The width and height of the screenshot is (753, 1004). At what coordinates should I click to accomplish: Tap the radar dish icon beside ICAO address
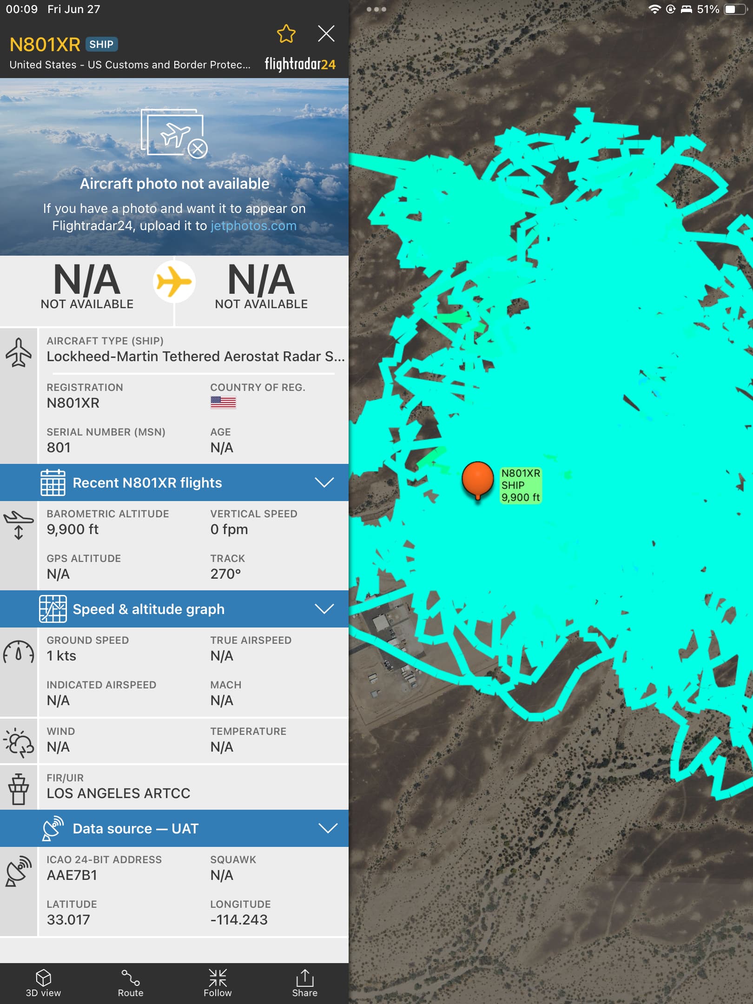pyautogui.click(x=19, y=871)
